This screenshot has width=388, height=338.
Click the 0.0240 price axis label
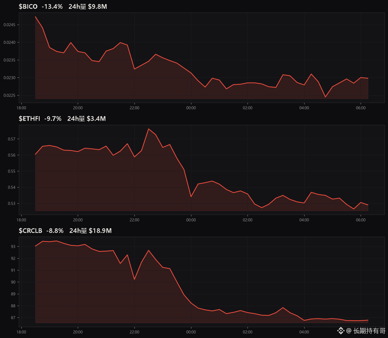click(x=9, y=42)
